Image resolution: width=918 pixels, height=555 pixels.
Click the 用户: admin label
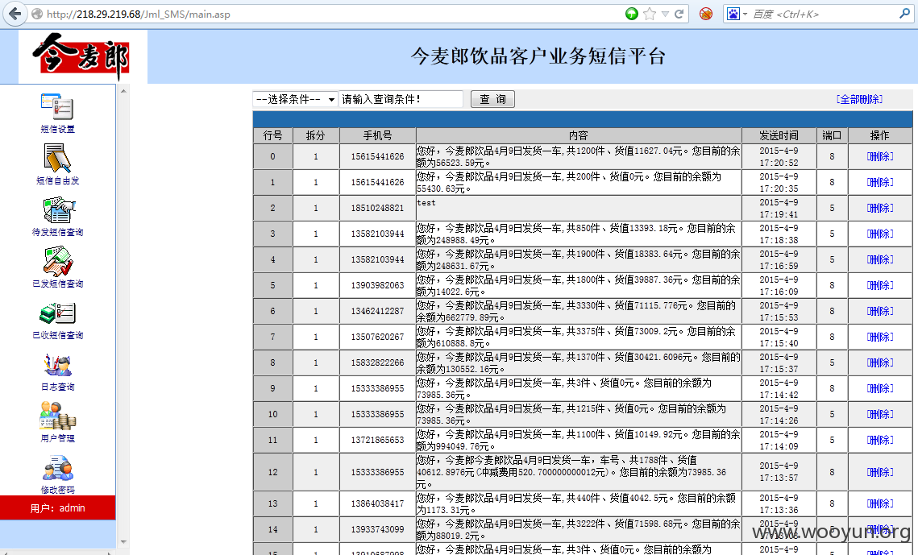[x=57, y=508]
